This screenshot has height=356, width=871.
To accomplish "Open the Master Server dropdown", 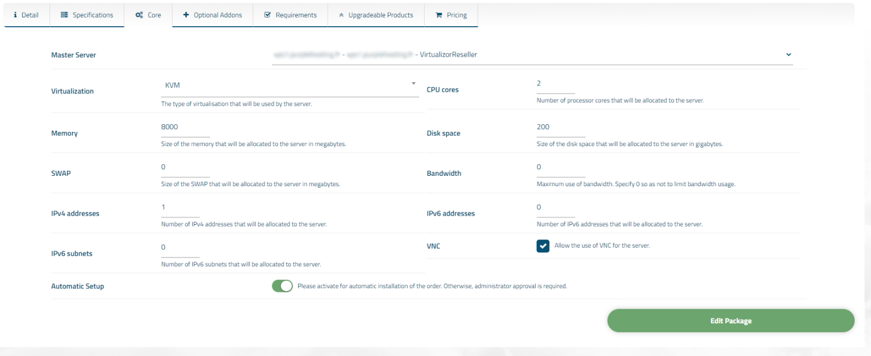I will pyautogui.click(x=532, y=55).
